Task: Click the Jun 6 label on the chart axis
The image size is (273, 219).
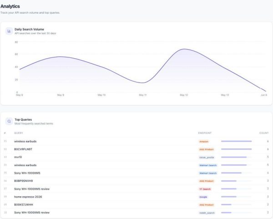Action: point(264,95)
